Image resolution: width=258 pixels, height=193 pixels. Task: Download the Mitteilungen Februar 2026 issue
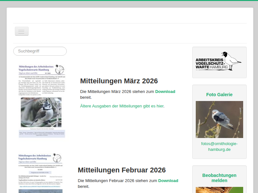pos(168,180)
